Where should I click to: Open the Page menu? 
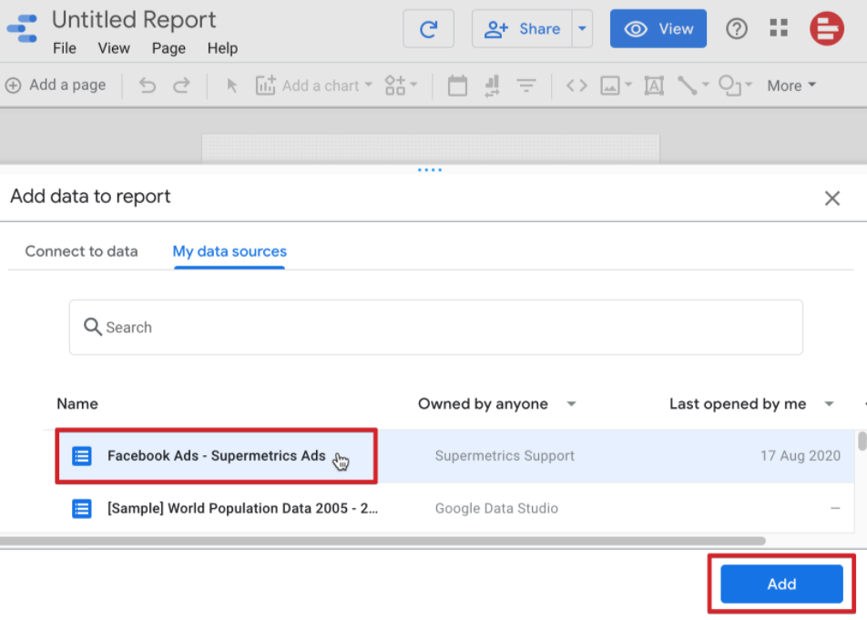point(168,48)
